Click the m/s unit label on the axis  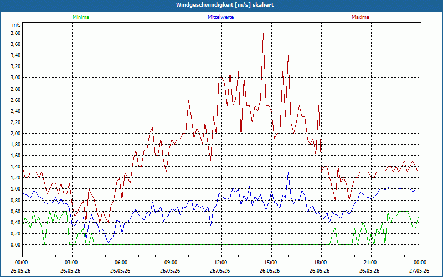pyautogui.click(x=17, y=25)
